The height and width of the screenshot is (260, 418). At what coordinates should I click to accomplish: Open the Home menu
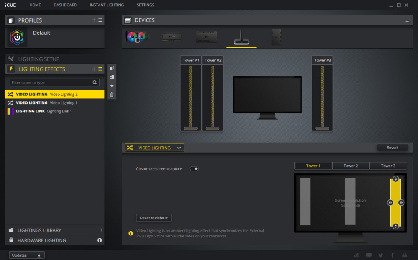pos(35,5)
